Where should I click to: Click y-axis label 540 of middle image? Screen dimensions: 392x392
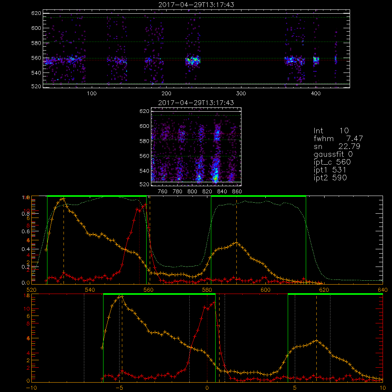coord(145,171)
